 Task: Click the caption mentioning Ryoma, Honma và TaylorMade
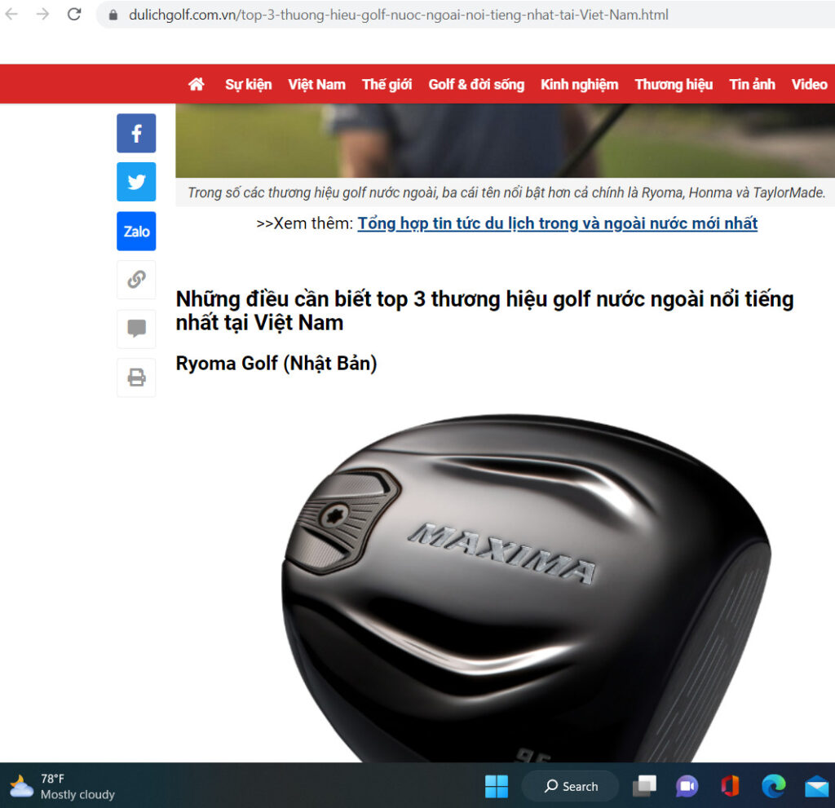tap(506, 192)
